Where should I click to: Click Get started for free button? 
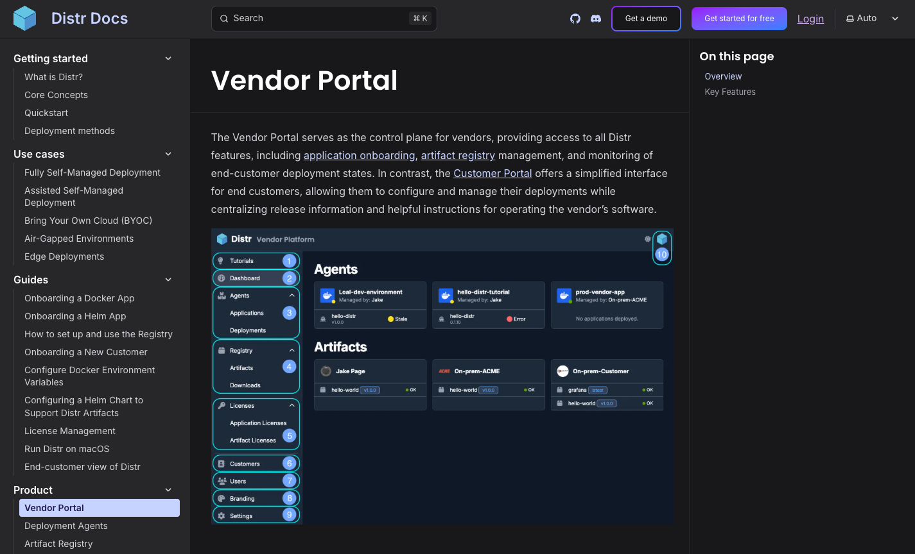click(x=739, y=19)
